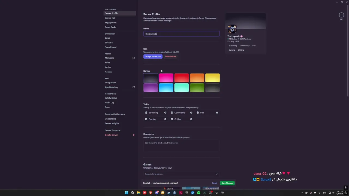Select the red banner color
Image resolution: width=349 pixels, height=196 pixels.
(182, 78)
